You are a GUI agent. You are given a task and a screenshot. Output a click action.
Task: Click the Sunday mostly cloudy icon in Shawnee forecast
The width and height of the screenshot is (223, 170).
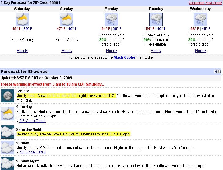pos(8,148)
